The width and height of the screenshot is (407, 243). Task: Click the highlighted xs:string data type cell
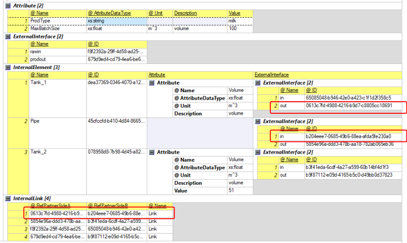click(x=116, y=21)
